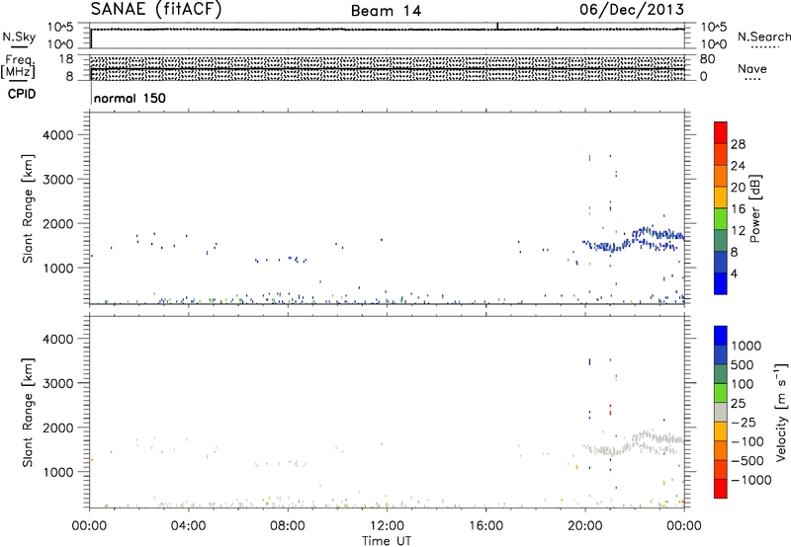Click the 'N.Search' legend label
This screenshot has width=791, height=547.
[763, 37]
